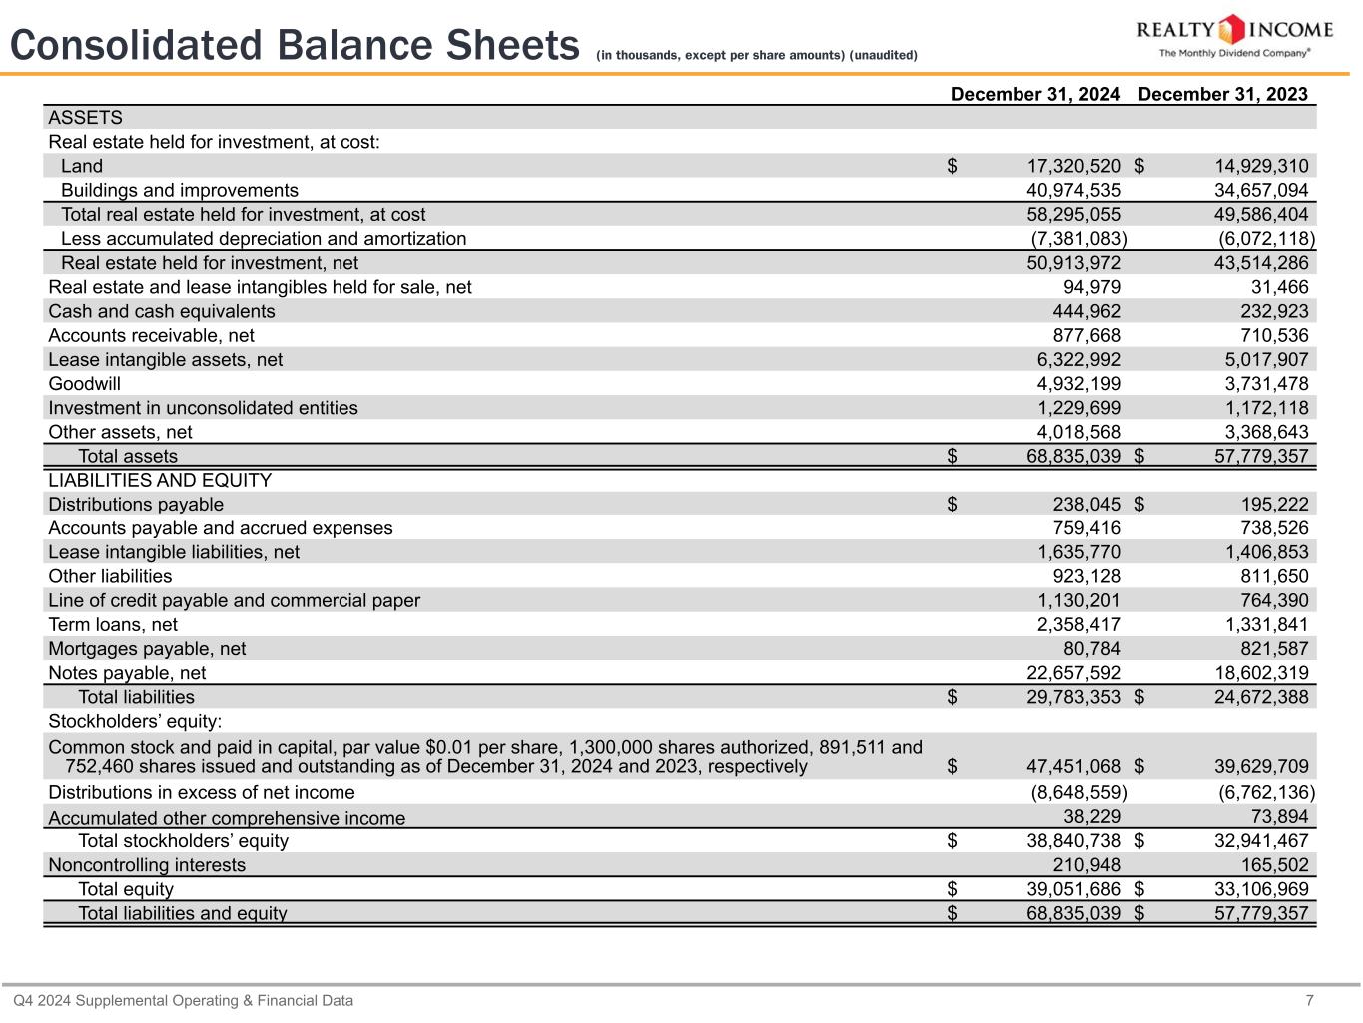Click the Notes payable, net row label
This screenshot has width=1363, height=1023.
coord(127,674)
